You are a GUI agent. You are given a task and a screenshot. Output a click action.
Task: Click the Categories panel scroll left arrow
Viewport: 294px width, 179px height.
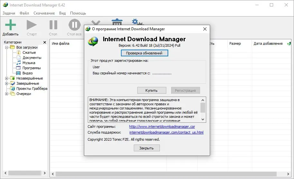click(x=5, y=173)
